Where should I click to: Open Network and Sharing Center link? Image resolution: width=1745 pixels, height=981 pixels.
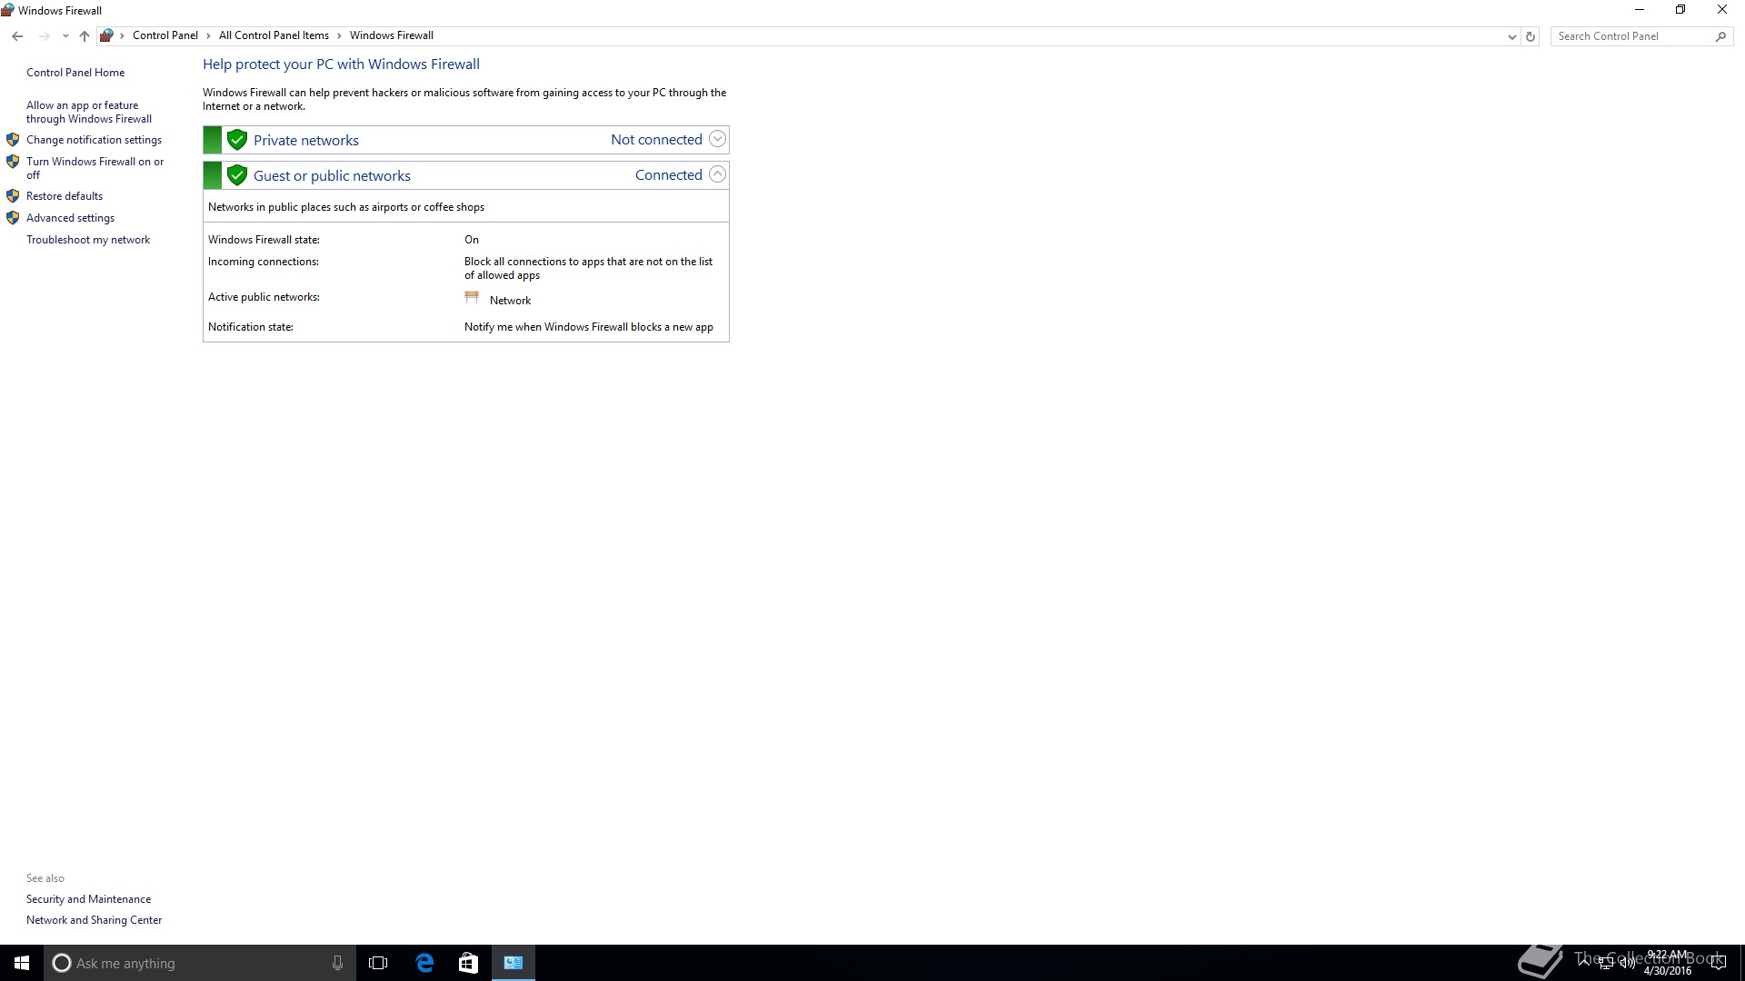94,920
